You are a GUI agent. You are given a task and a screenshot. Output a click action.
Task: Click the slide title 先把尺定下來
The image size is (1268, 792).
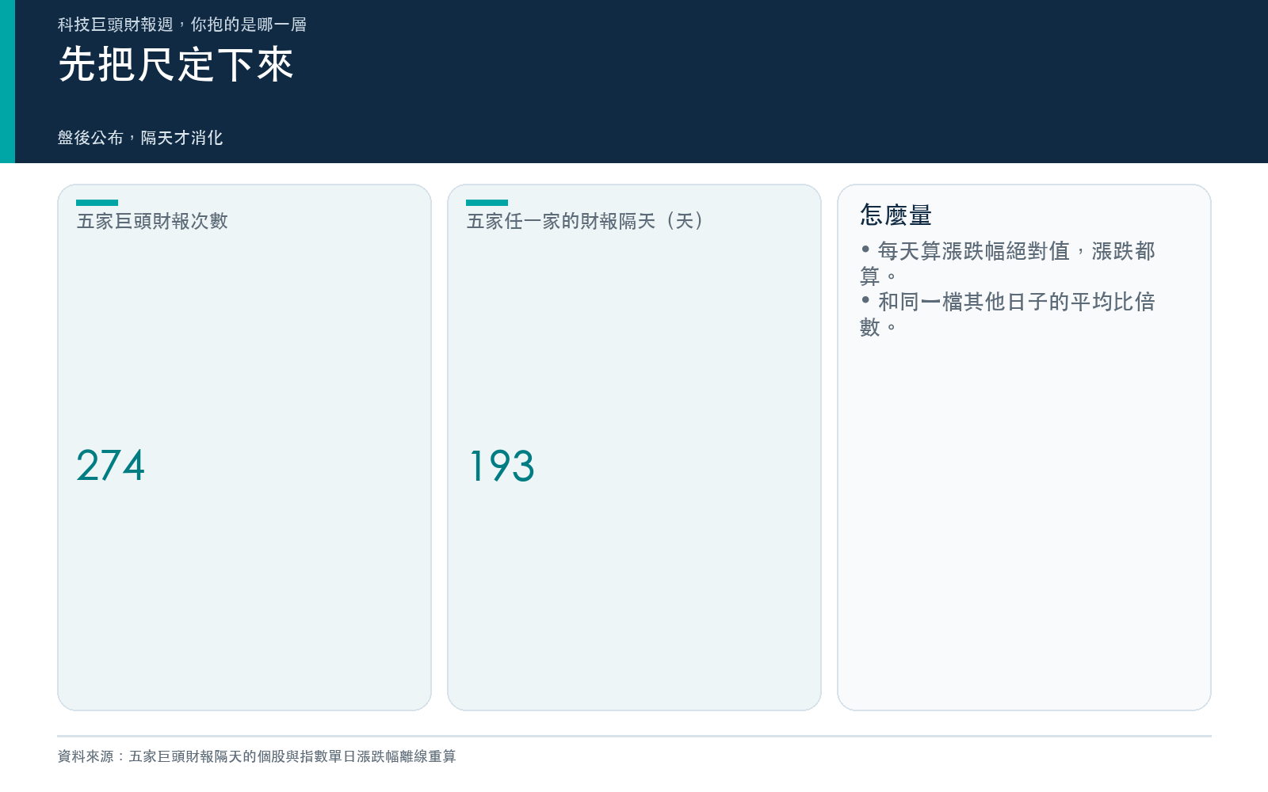176,64
